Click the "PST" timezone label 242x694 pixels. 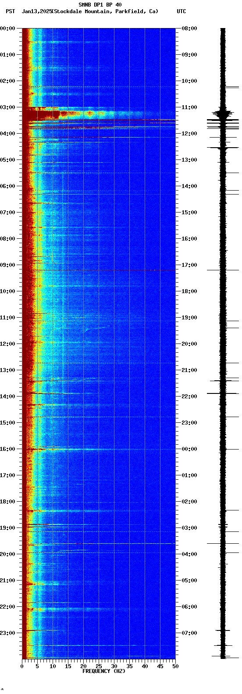pos(11,11)
